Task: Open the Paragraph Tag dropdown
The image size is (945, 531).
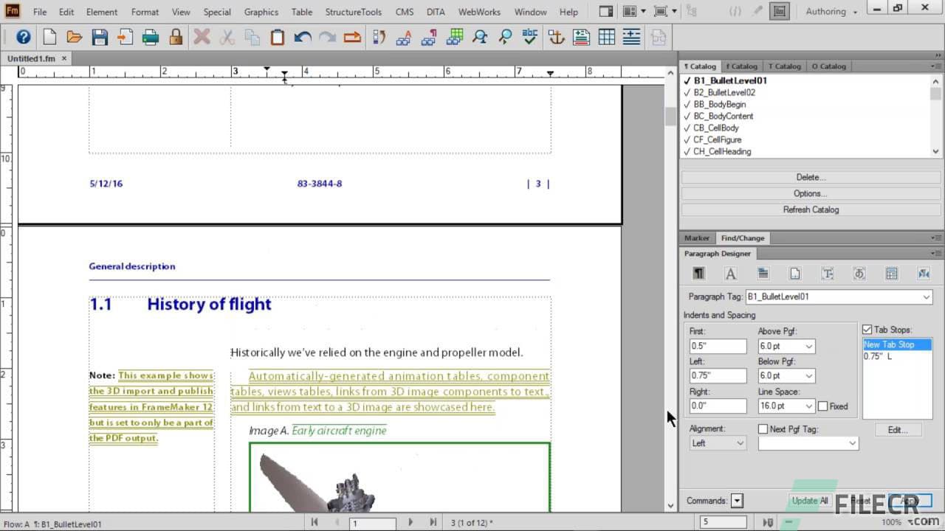Action: (927, 297)
